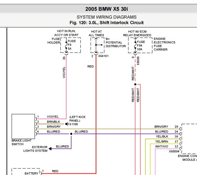This screenshot has width=197, height=175.
Task: Click the YEL/BLK label at pin 36
Action: [x=162, y=137]
